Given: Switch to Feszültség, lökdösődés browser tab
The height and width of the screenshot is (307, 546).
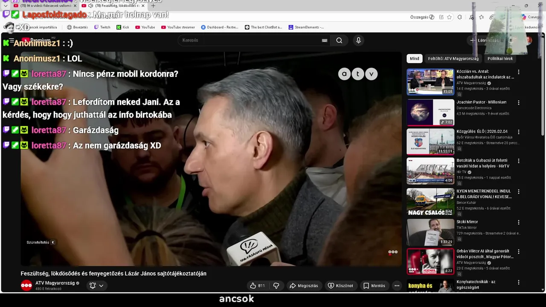Looking at the screenshot, I should click(113, 6).
